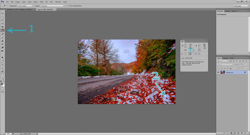Select the Horizontal Type tool
250x135 pixels.
(x=2, y=65)
